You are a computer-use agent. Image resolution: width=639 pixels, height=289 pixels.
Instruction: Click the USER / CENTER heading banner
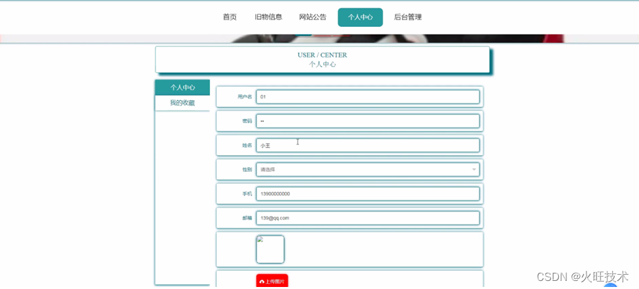click(323, 59)
